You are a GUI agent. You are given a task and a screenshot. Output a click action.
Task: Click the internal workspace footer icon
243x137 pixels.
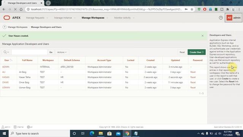click(15, 127)
